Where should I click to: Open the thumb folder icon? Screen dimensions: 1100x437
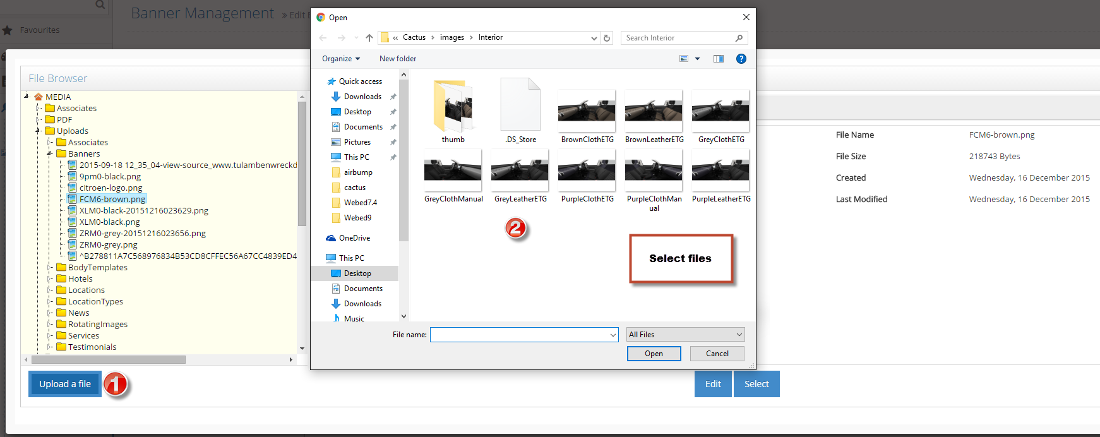click(x=453, y=106)
